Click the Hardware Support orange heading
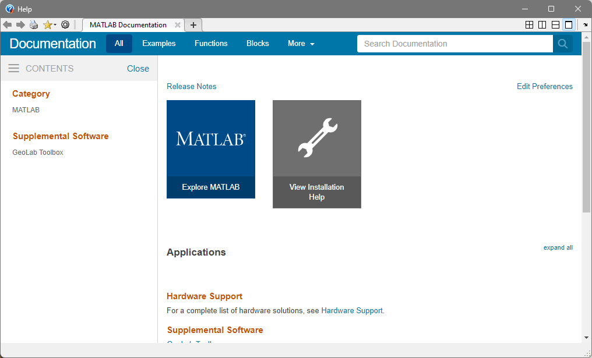The image size is (592, 358). (205, 296)
